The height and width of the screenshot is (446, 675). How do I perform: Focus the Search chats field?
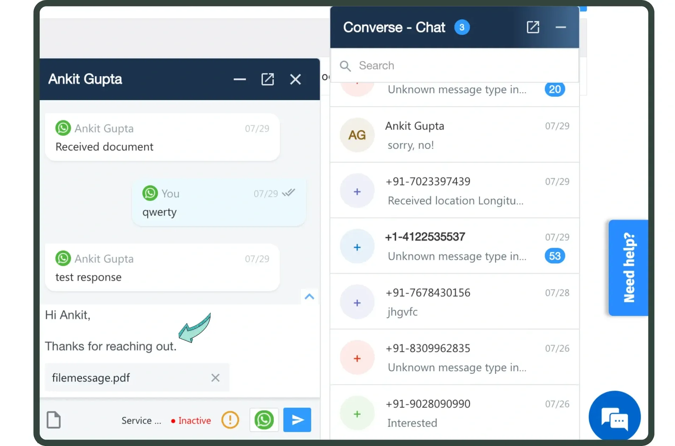point(454,65)
